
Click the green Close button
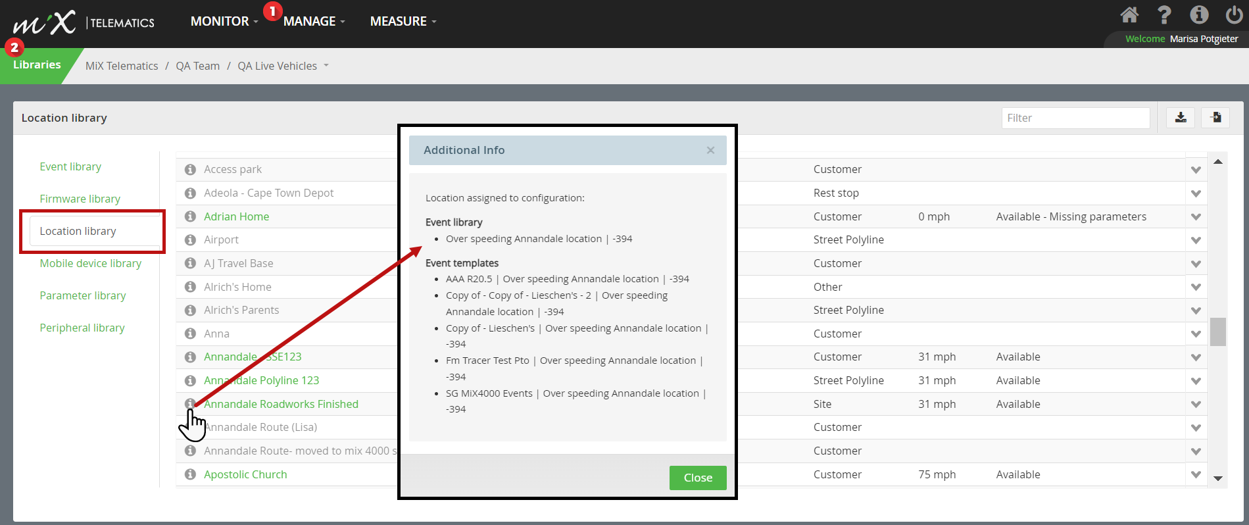coord(698,478)
